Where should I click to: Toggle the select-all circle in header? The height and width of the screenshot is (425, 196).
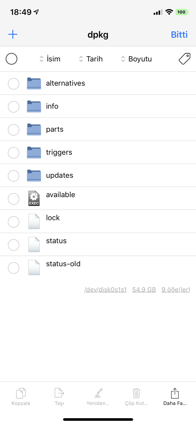coord(11,59)
